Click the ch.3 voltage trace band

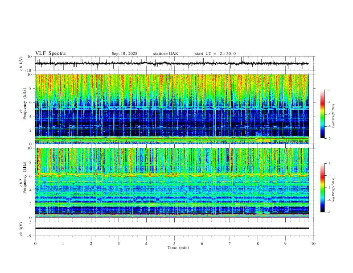click(x=172, y=228)
